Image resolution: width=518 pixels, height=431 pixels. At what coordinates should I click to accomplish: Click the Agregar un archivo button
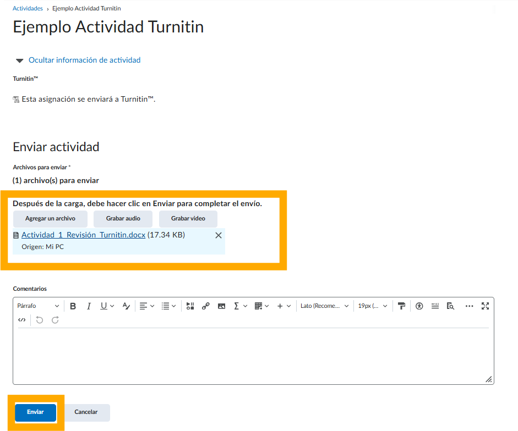pos(50,219)
